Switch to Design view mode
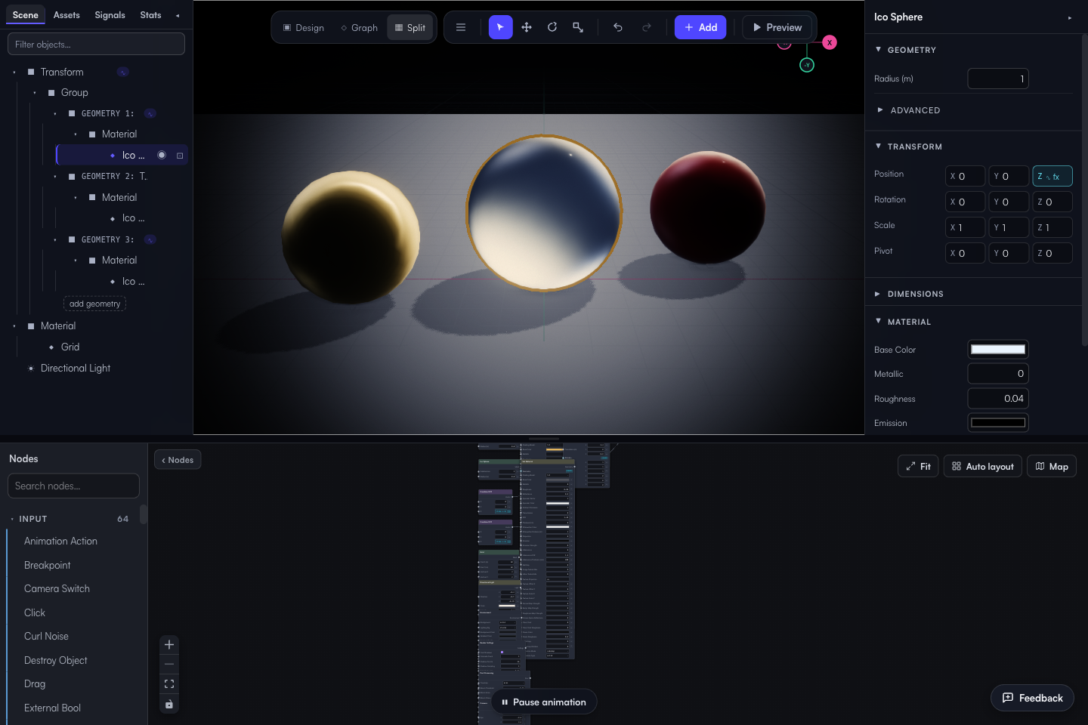Viewport: 1088px width, 725px height. (x=304, y=28)
